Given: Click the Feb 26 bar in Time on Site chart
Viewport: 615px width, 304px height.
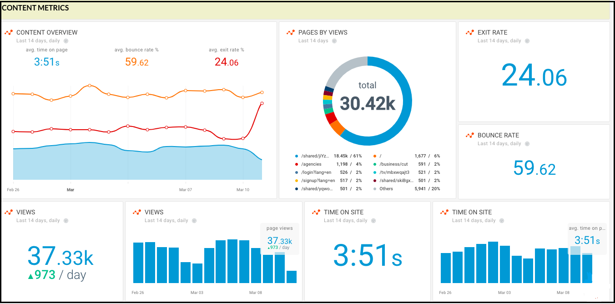Looking at the screenshot, I should tap(446, 268).
